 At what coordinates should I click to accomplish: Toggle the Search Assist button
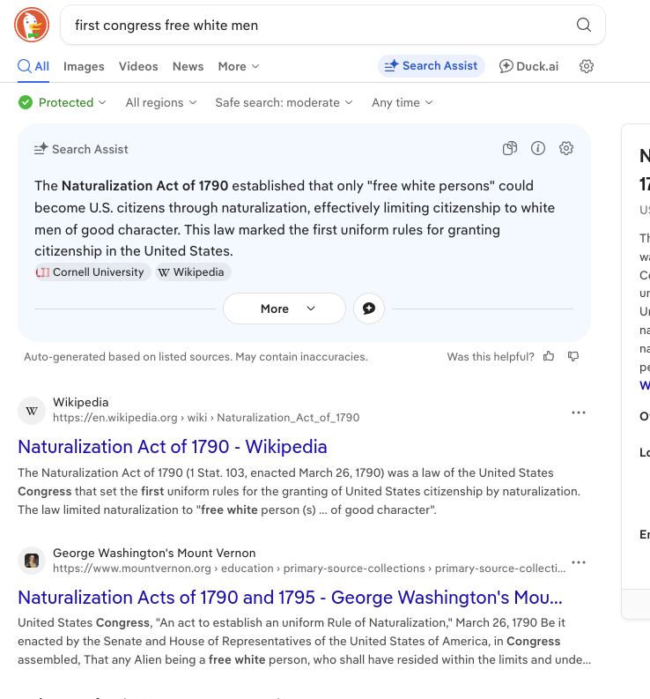pyautogui.click(x=432, y=66)
